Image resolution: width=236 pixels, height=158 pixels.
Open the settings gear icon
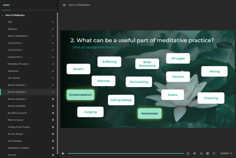208,153
